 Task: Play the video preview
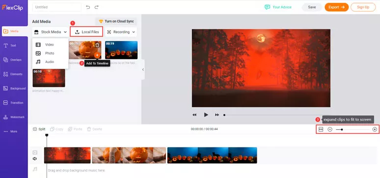[x=206, y=115]
